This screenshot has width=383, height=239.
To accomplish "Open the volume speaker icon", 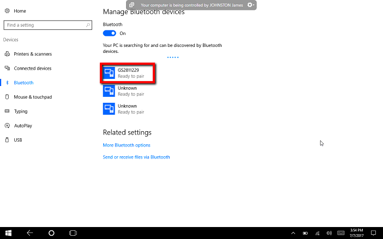I will pyautogui.click(x=329, y=232).
